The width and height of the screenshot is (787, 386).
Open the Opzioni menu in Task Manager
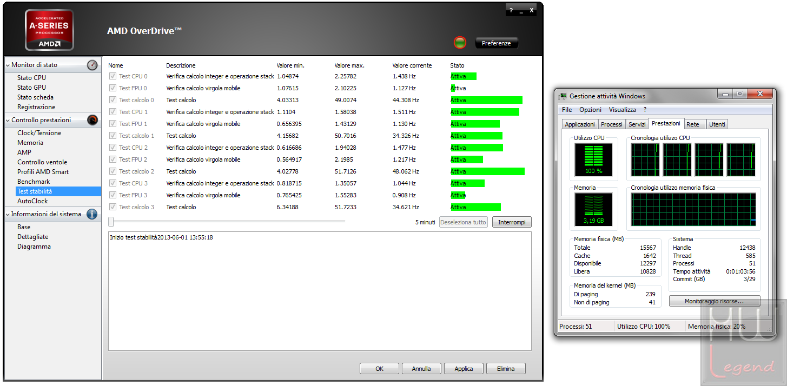click(590, 110)
